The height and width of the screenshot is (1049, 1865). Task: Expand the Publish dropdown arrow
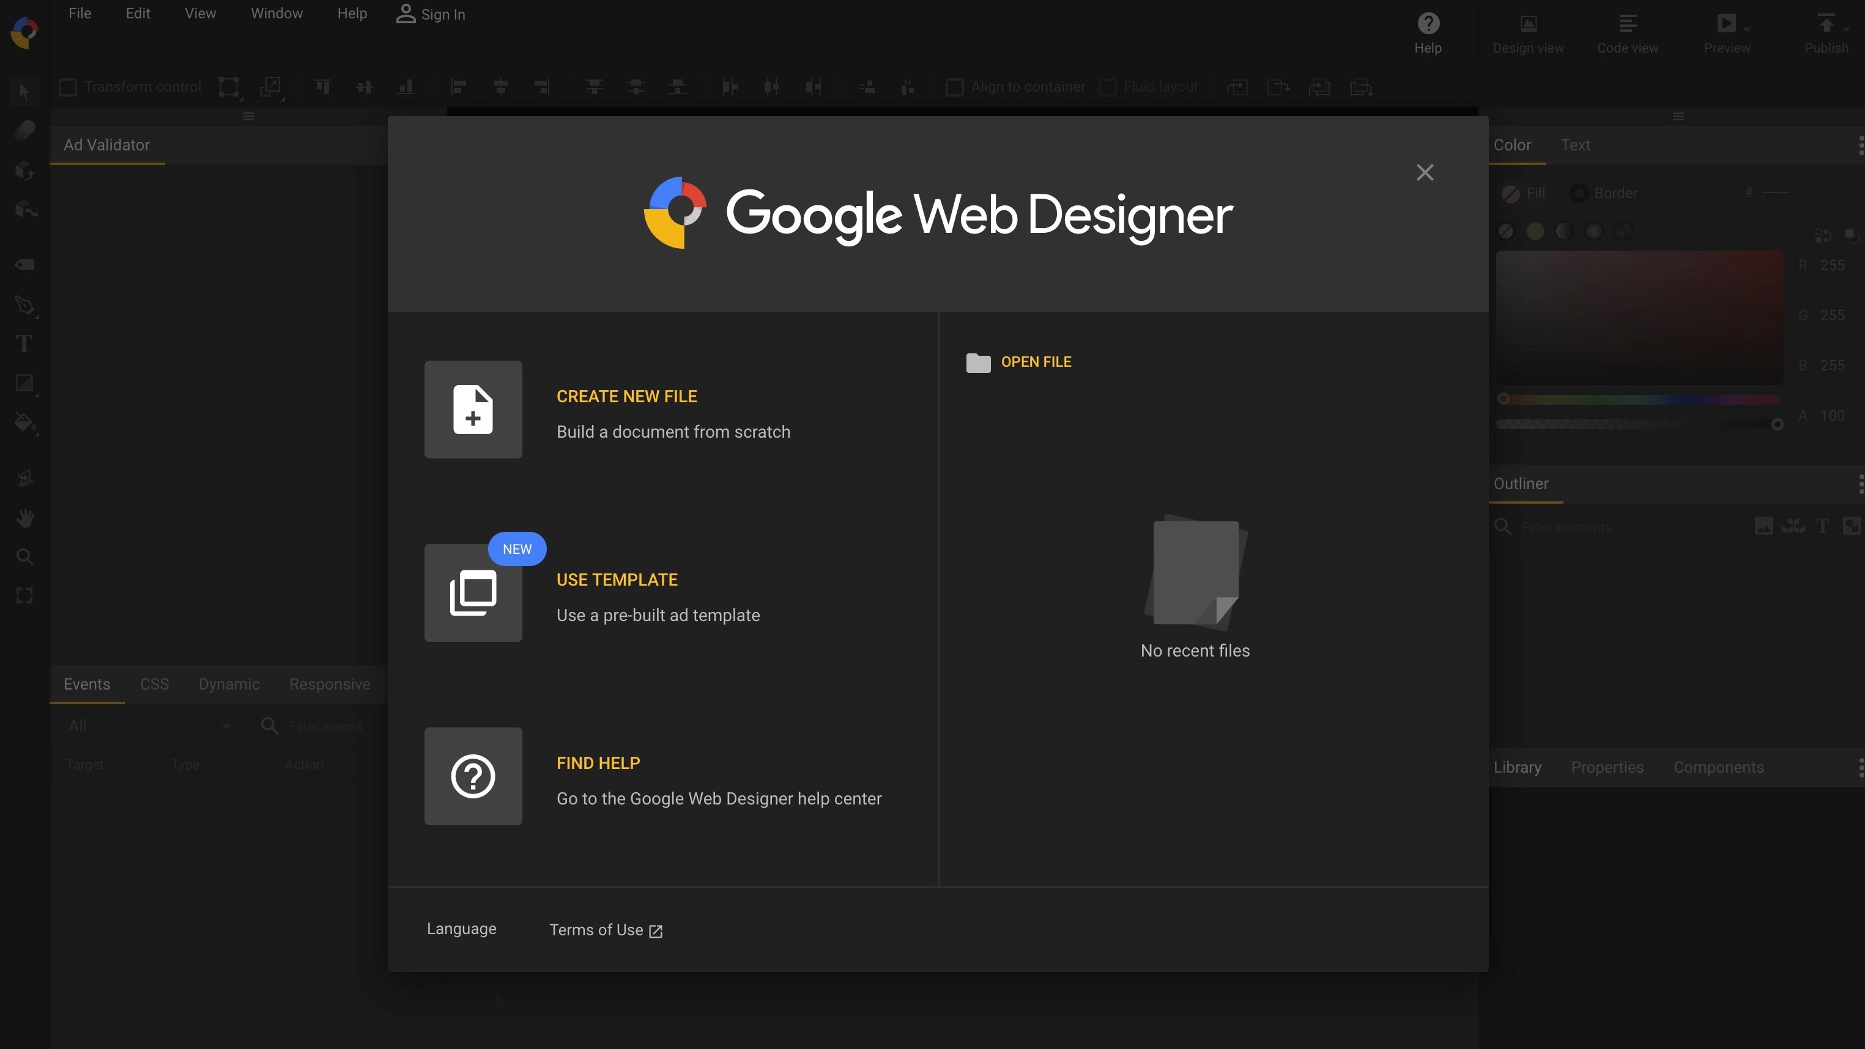click(1845, 30)
